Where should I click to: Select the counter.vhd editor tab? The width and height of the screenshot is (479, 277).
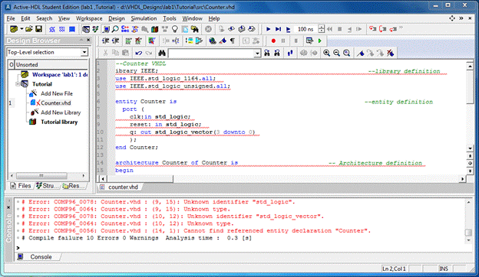(x=120, y=187)
